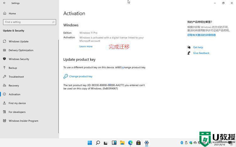
Task: Open the Start menu on taskbar
Action: [90, 143]
